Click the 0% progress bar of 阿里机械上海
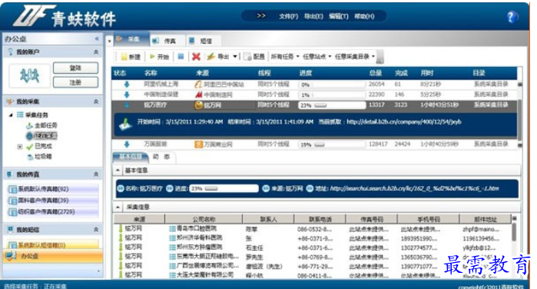Screen dimensions: 537x289 coord(332,85)
